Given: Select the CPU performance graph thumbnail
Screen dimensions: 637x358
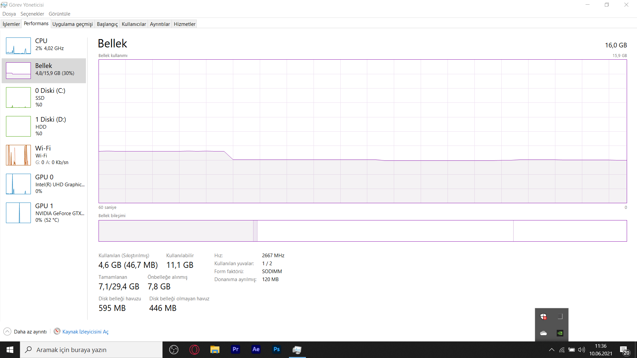Looking at the screenshot, I should (18, 46).
